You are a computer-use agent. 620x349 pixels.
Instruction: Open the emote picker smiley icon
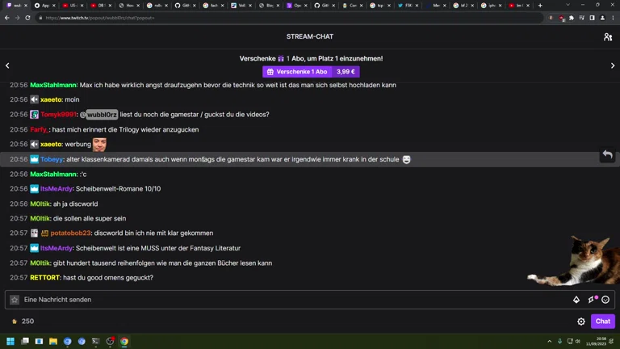pyautogui.click(x=605, y=300)
